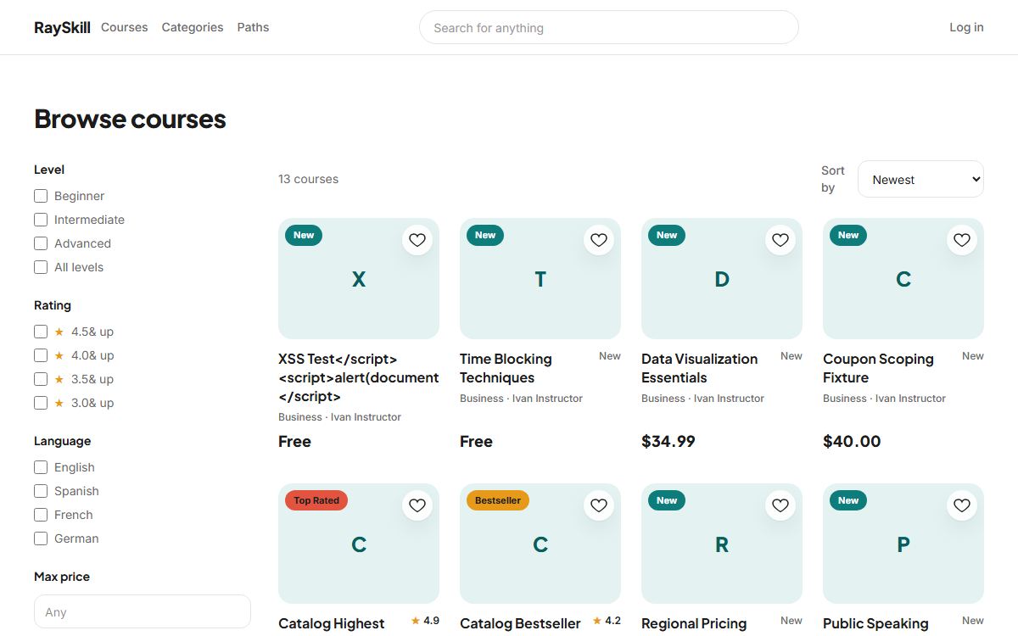
Task: Focus the Search for anything field
Action: point(609,27)
